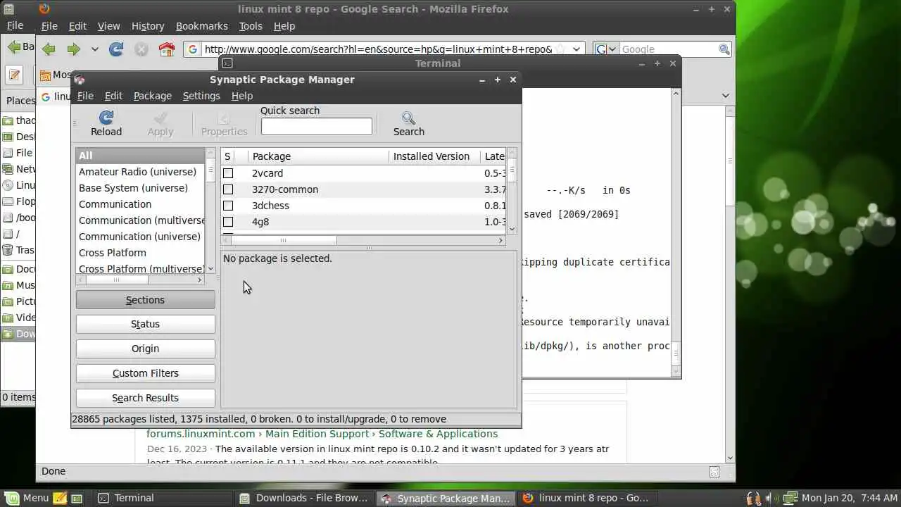Mark the 2vcard package checkbox
Image resolution: width=901 pixels, height=507 pixels.
pos(228,173)
